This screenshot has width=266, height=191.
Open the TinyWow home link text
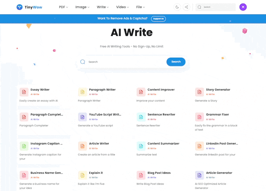click(x=33, y=7)
